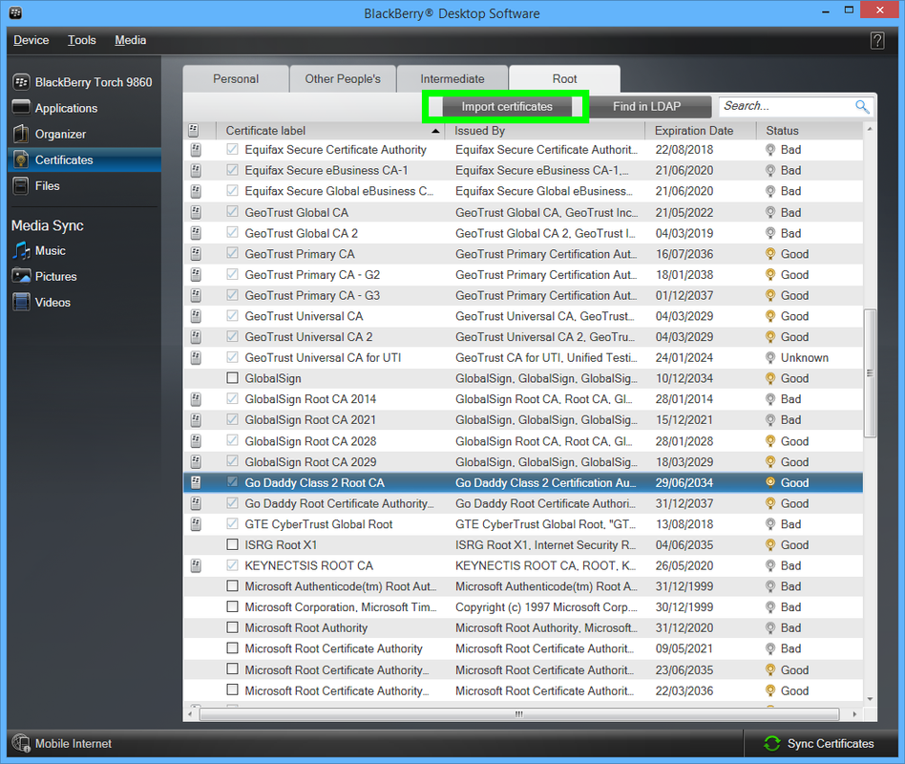Click device icon for GeoTrust Universal CA 2

[197, 337]
